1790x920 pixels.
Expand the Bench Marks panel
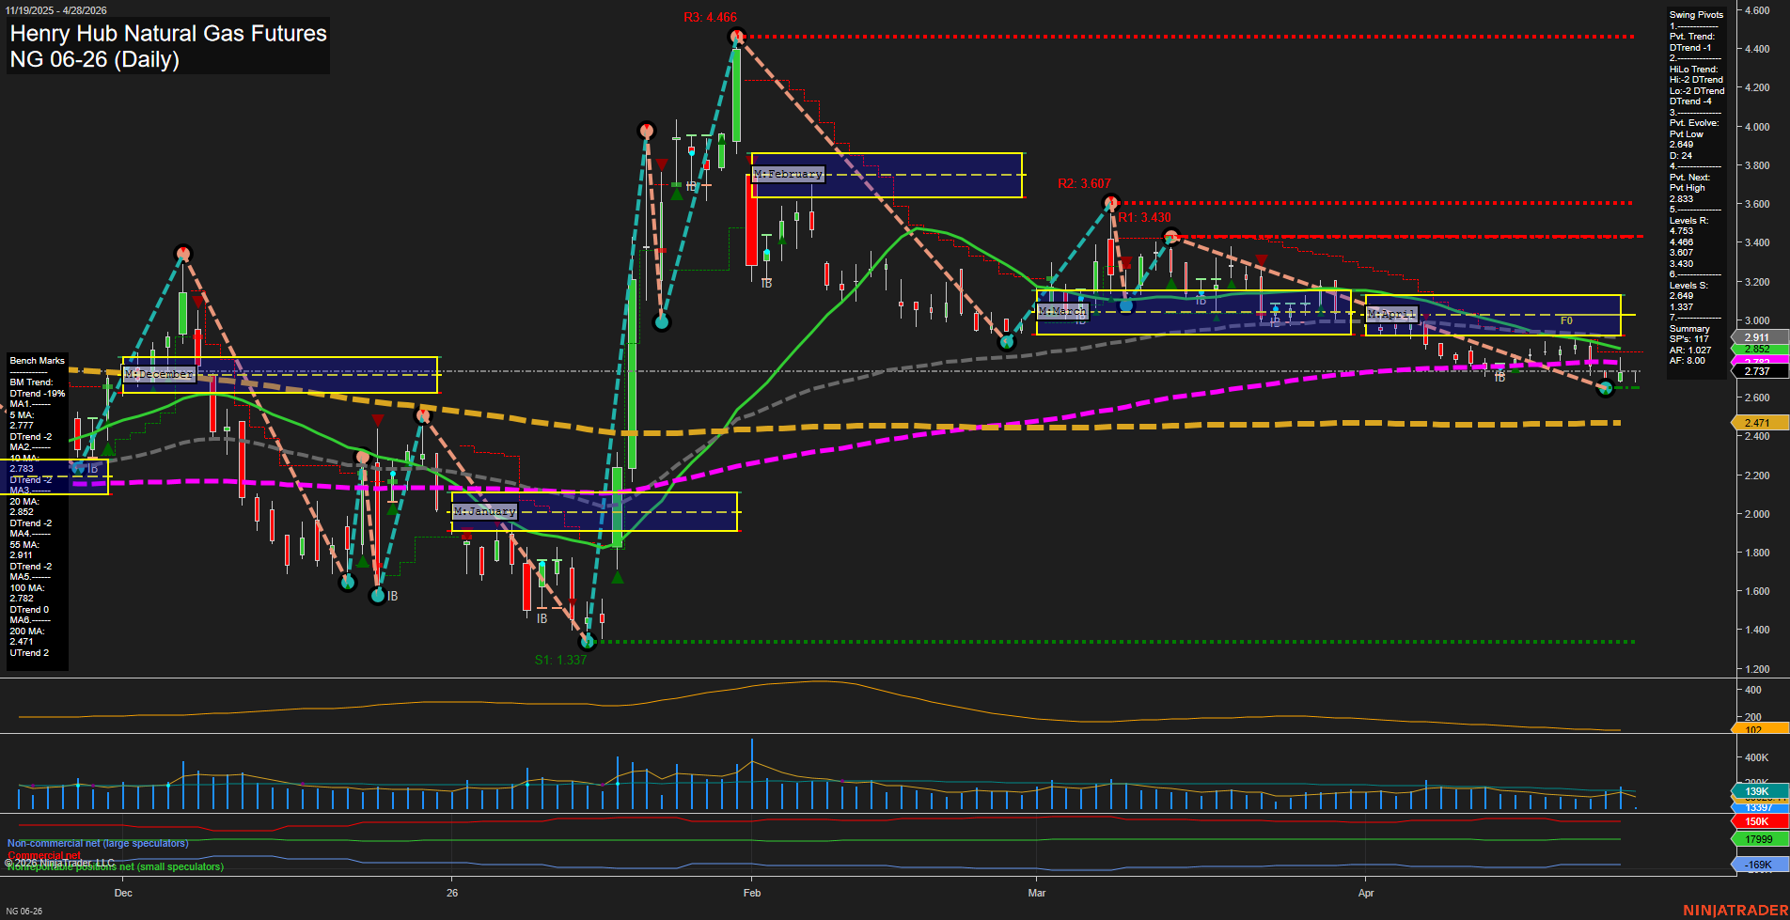(x=37, y=360)
